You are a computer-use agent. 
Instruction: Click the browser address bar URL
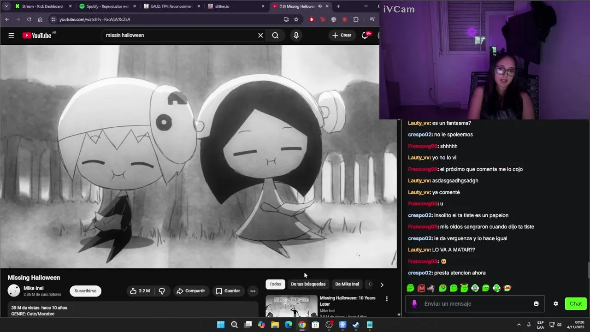(95, 19)
